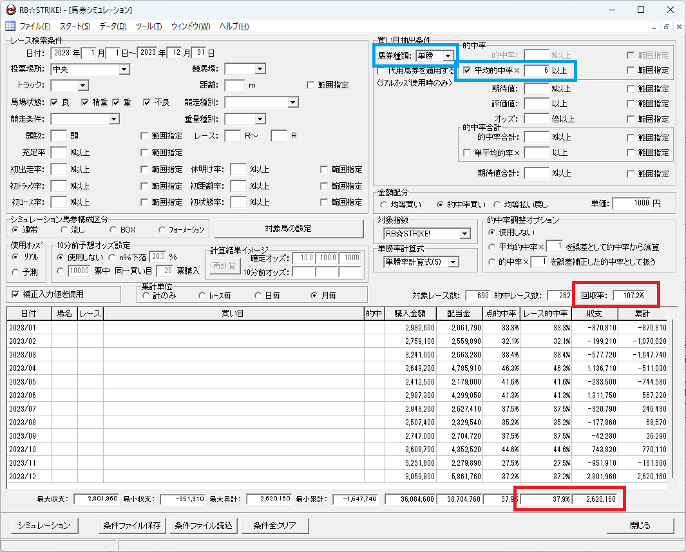This screenshot has width=686, height=552.
Task: Open the ファイル(F) menu
Action: tap(35, 26)
